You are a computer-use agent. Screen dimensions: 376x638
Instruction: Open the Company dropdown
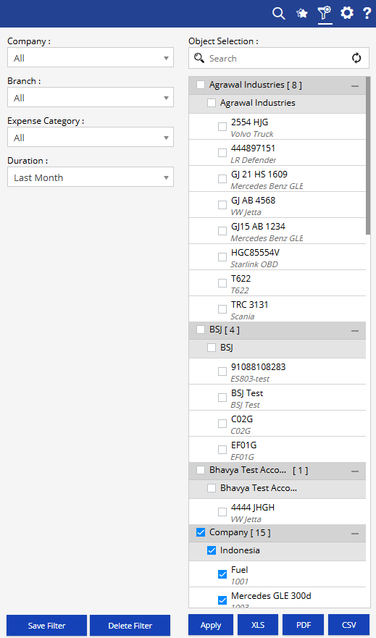[91, 58]
